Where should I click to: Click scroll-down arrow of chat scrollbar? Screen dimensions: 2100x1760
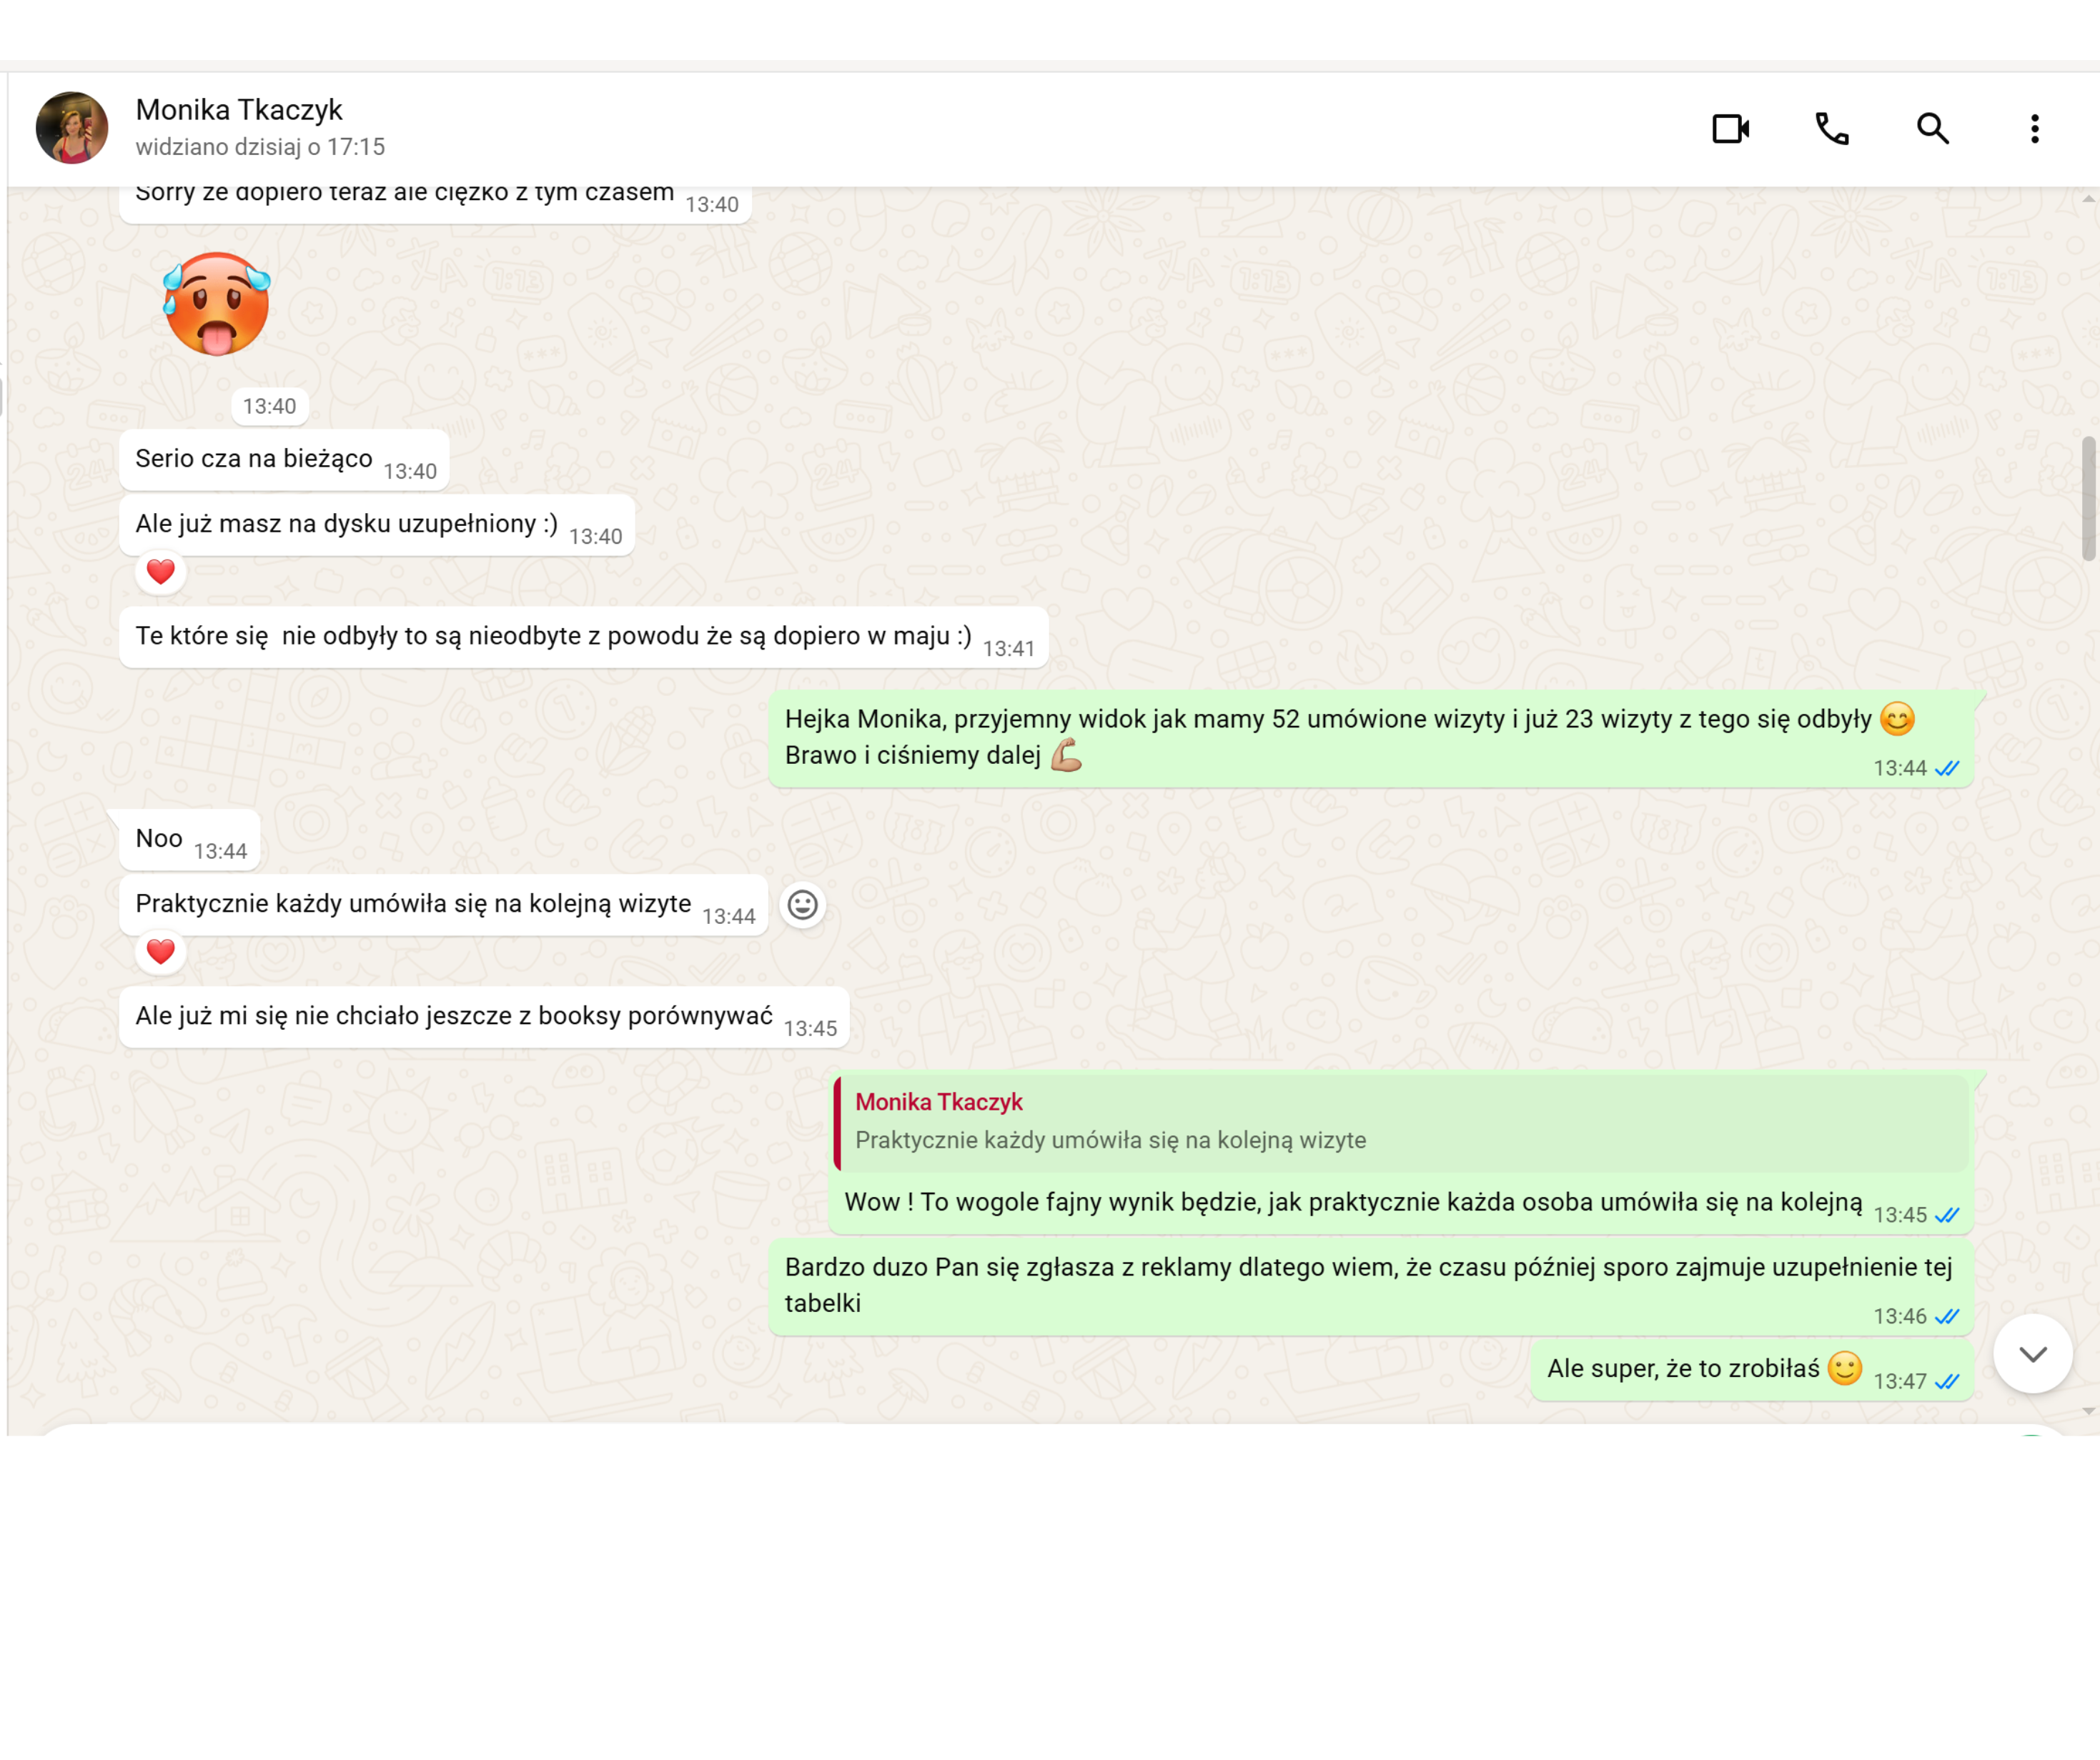point(2089,1412)
